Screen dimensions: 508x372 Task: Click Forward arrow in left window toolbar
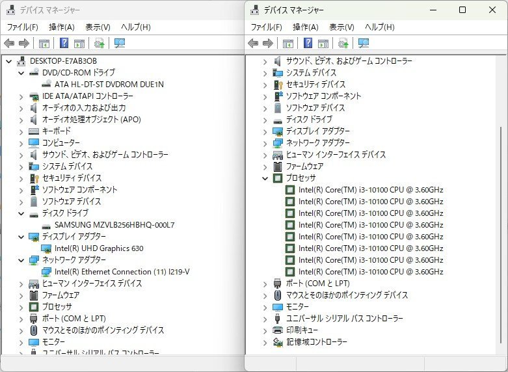tap(24, 43)
